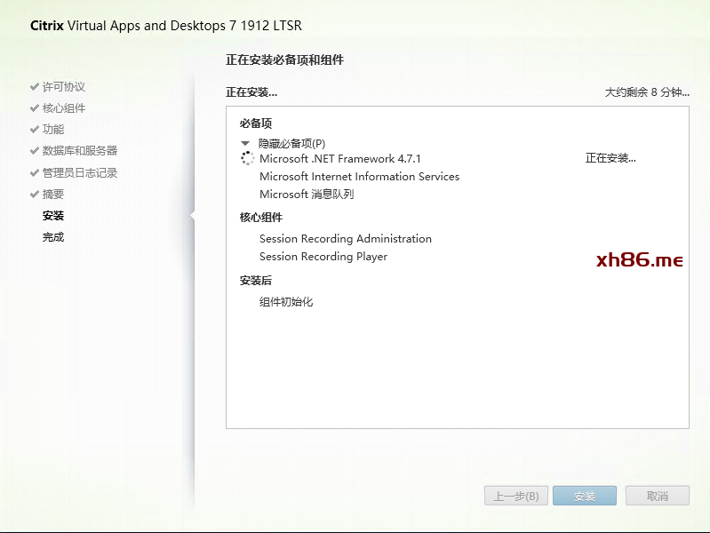Select the 安装 step in sidebar
This screenshot has width=710, height=533.
click(53, 216)
